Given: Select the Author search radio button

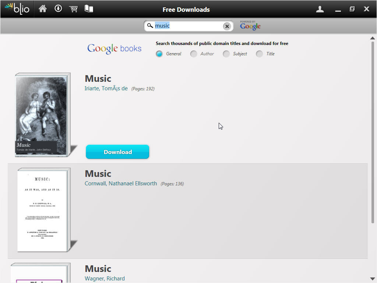Looking at the screenshot, I should click(194, 54).
